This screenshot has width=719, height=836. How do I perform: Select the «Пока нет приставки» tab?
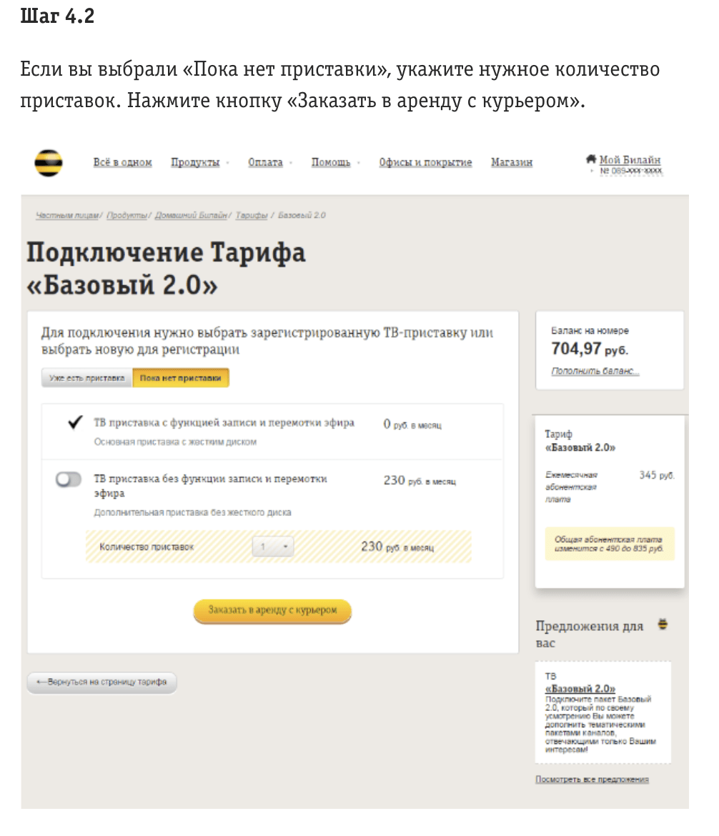[182, 377]
